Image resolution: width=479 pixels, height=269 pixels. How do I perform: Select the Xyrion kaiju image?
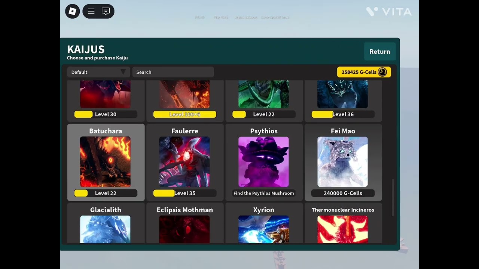pyautogui.click(x=263, y=229)
